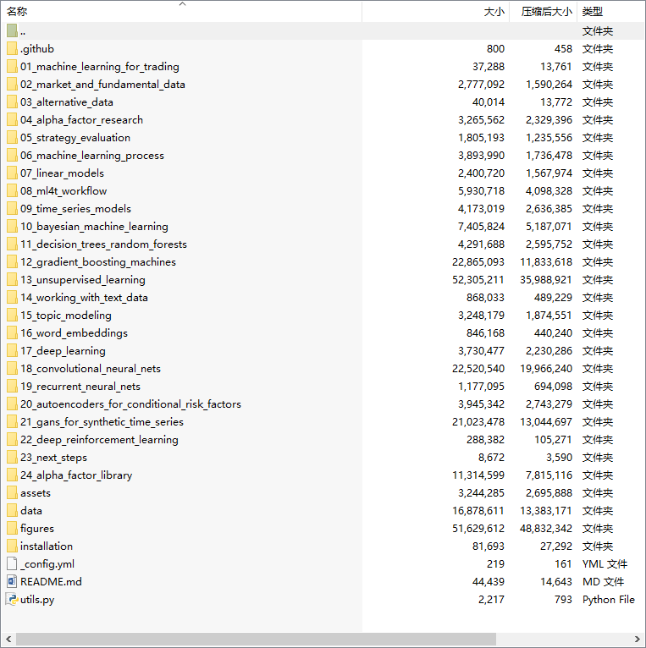
Task: Click the 'MD 文件' type cell
Action: (x=603, y=581)
